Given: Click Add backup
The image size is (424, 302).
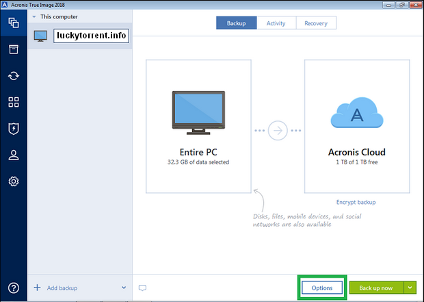Looking at the screenshot, I should [62, 288].
